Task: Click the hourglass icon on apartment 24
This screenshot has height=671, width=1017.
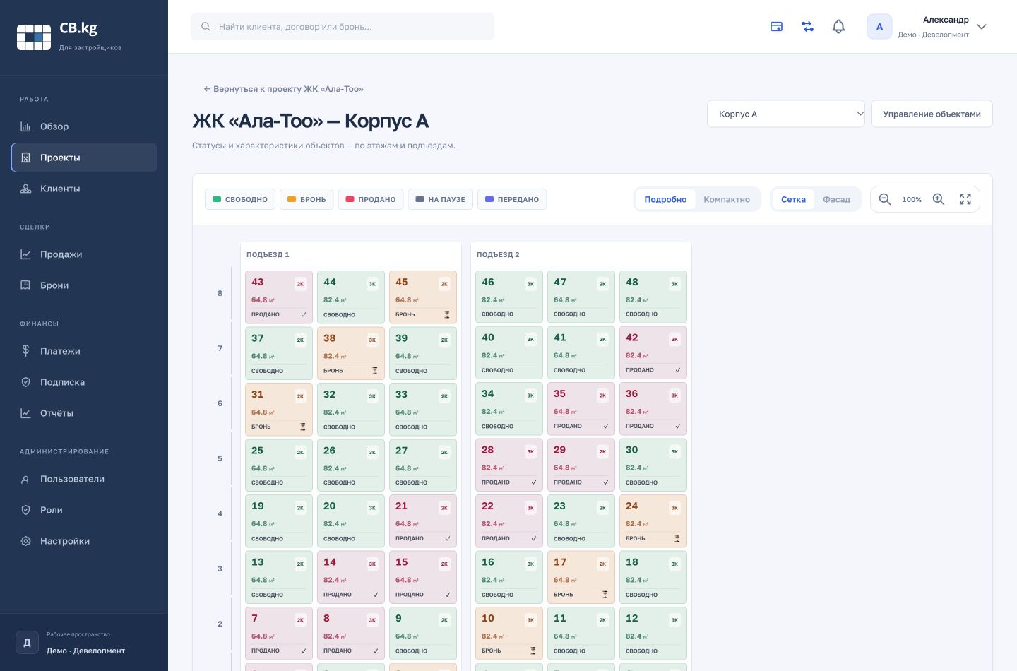Action: pyautogui.click(x=677, y=538)
